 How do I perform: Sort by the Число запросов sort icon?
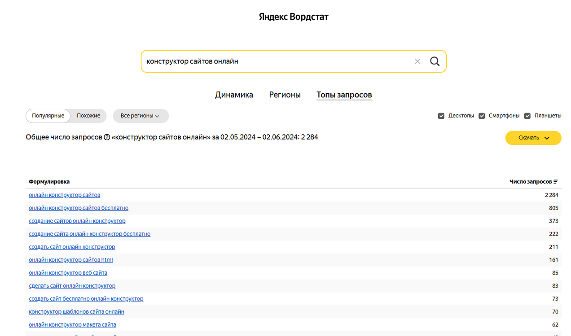click(556, 182)
